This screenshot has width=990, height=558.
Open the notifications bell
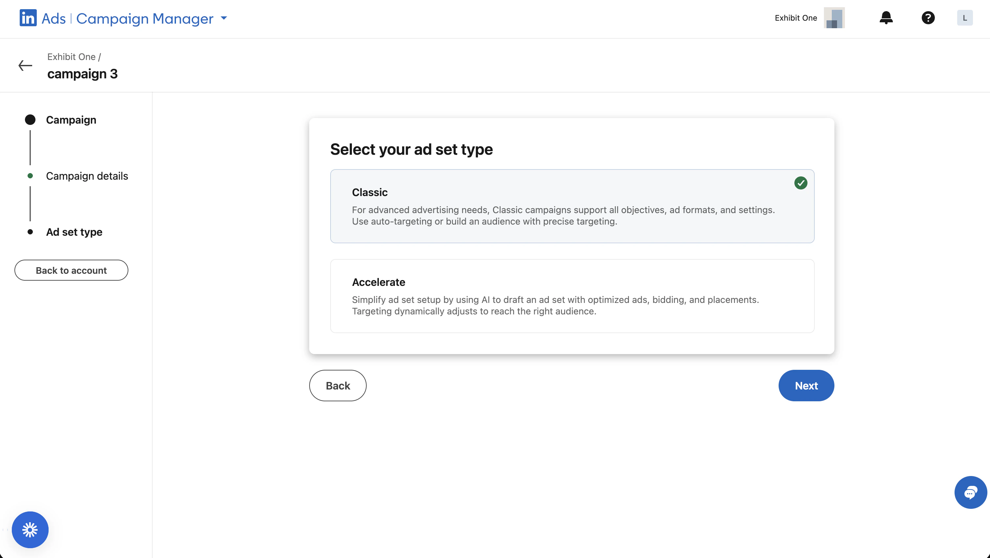(x=886, y=18)
